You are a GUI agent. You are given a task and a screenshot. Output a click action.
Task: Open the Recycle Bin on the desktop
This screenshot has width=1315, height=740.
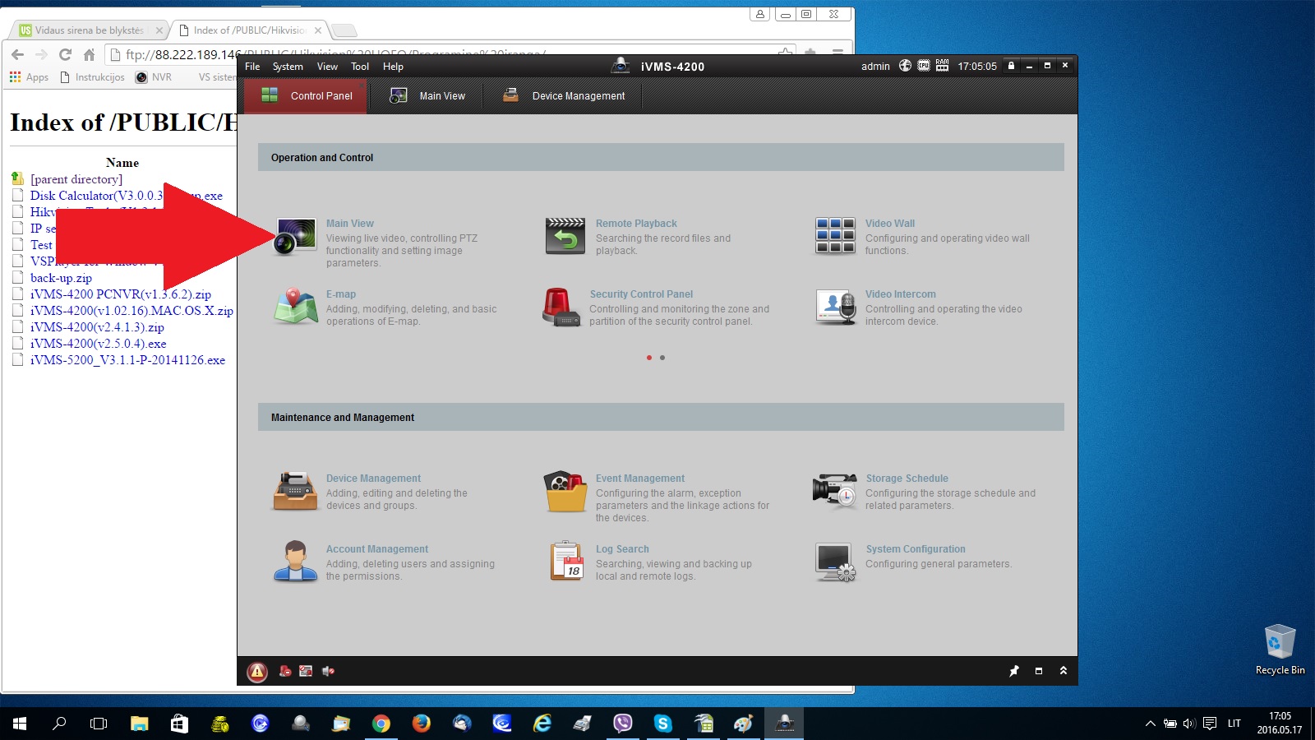[x=1280, y=649]
